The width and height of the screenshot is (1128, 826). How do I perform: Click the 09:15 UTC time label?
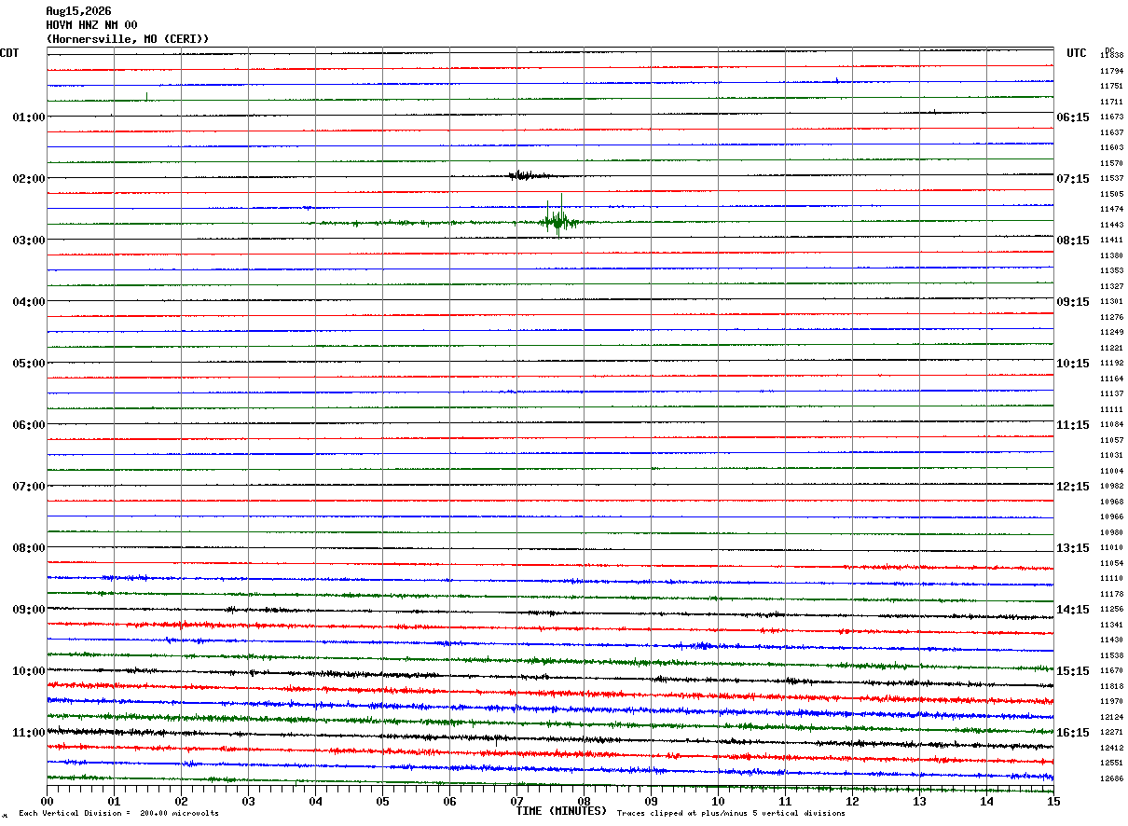coord(1072,302)
